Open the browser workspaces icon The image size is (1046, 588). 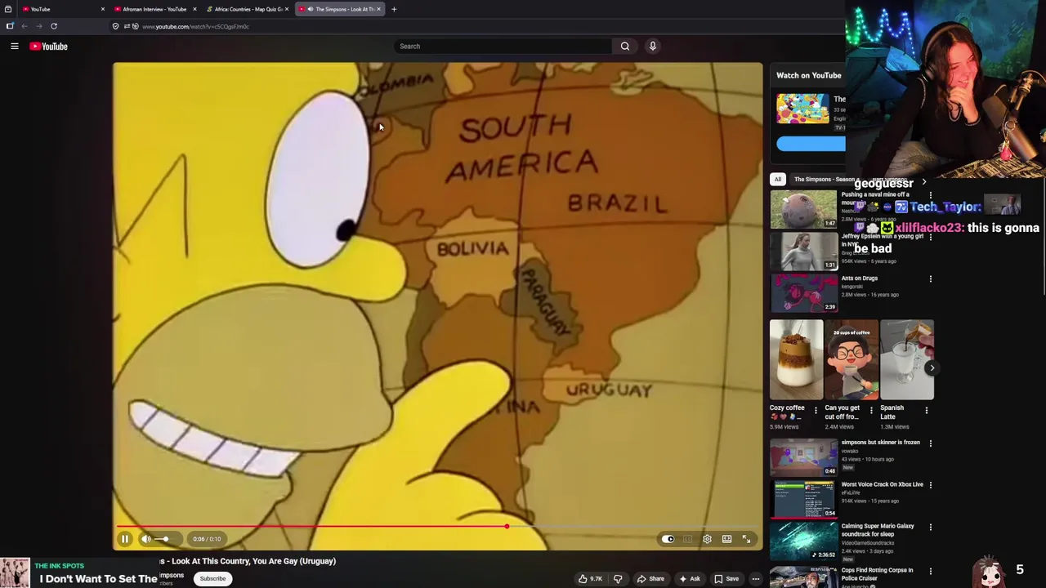(7, 9)
